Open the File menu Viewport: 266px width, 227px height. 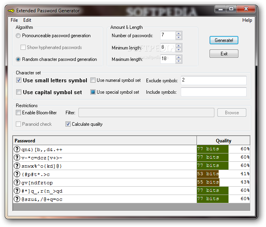tap(14, 20)
